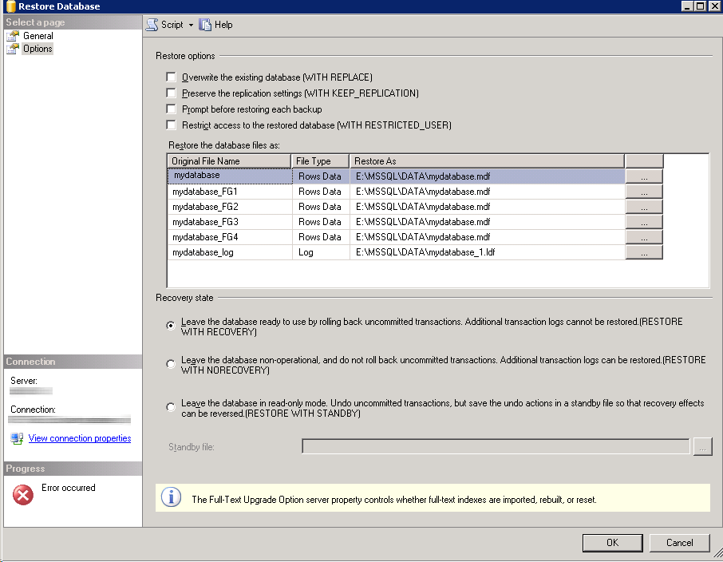The image size is (723, 562).
Task: Toggle Prompt before restoring each backup
Action: pyautogui.click(x=171, y=109)
